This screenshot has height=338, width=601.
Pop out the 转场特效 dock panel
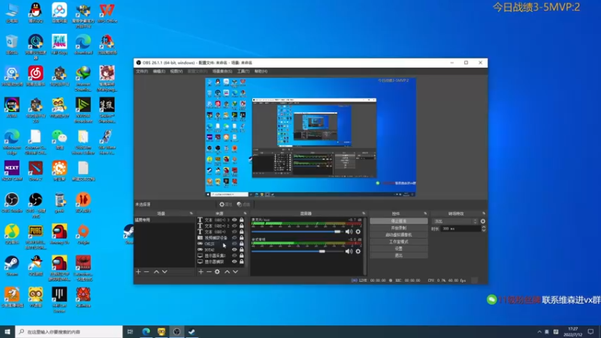pos(484,213)
